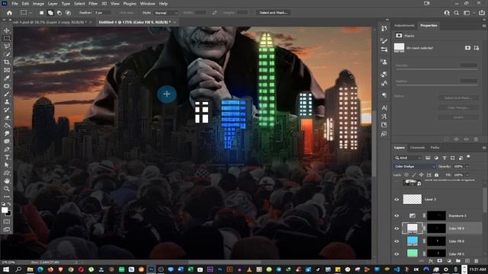This screenshot has width=488, height=274.
Task: Choose Add to Selection mode icon
Action: point(50,13)
